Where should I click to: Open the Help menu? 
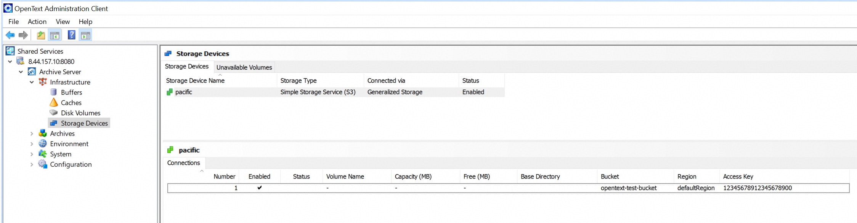point(85,22)
